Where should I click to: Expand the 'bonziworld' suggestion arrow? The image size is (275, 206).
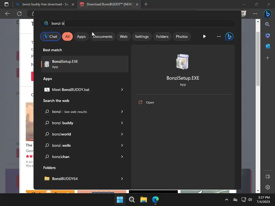coord(122,134)
